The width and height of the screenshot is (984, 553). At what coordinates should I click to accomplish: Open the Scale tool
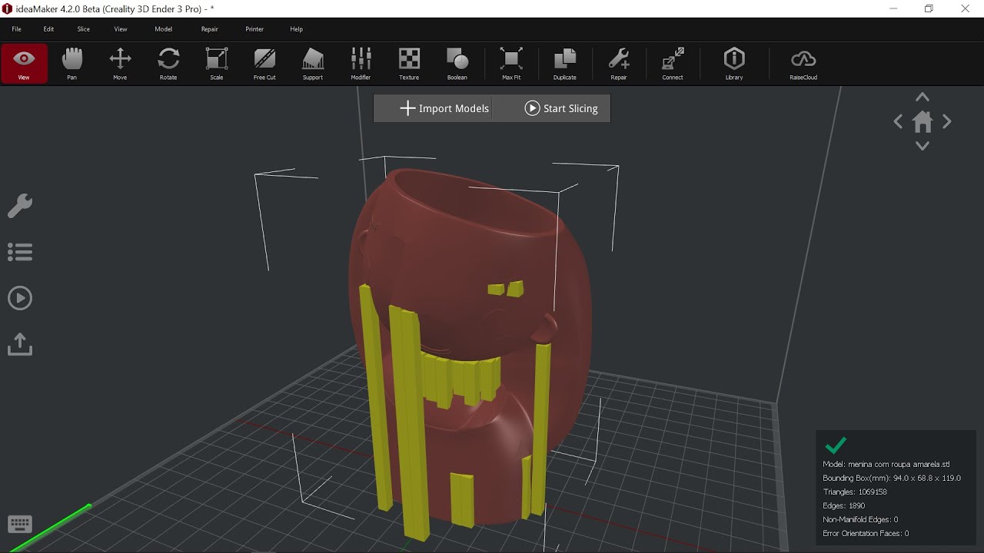pos(217,63)
